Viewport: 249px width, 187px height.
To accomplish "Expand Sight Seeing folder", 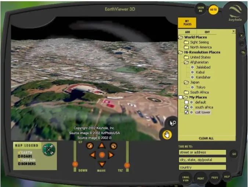I will point(186,42).
